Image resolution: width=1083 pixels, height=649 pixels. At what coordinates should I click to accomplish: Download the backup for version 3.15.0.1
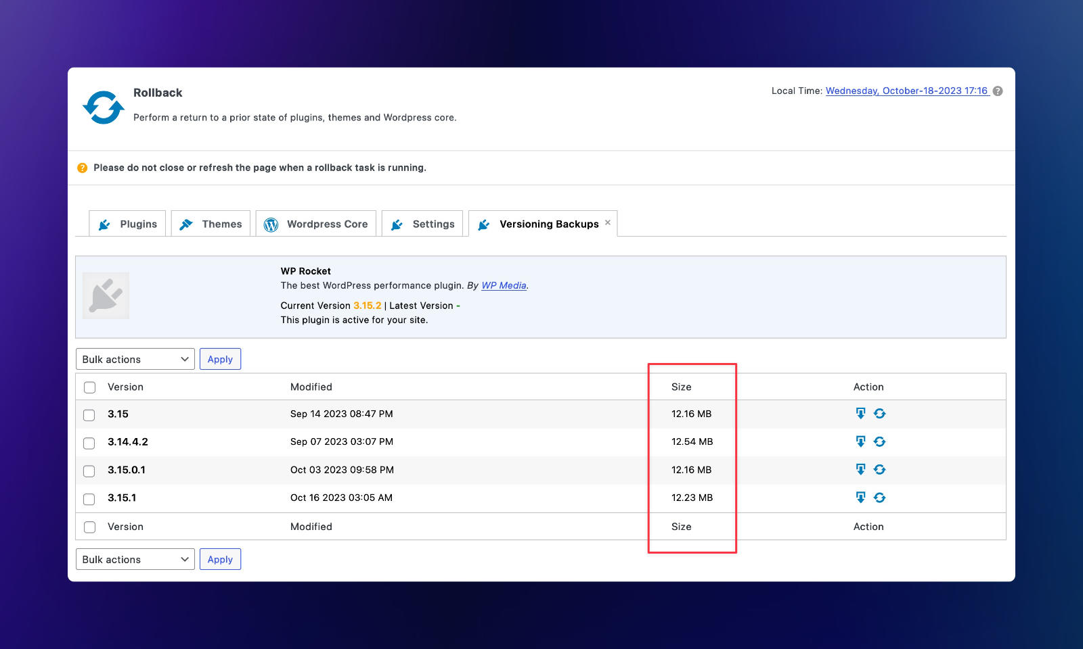pyautogui.click(x=860, y=470)
